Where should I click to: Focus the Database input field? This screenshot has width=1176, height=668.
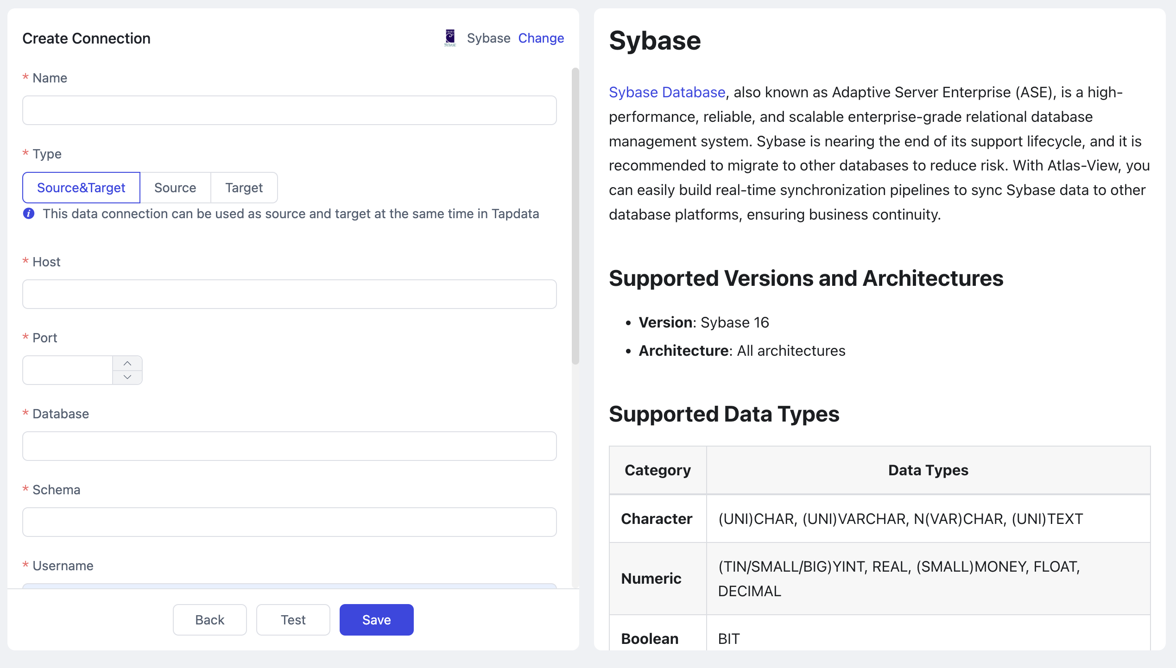click(x=290, y=446)
